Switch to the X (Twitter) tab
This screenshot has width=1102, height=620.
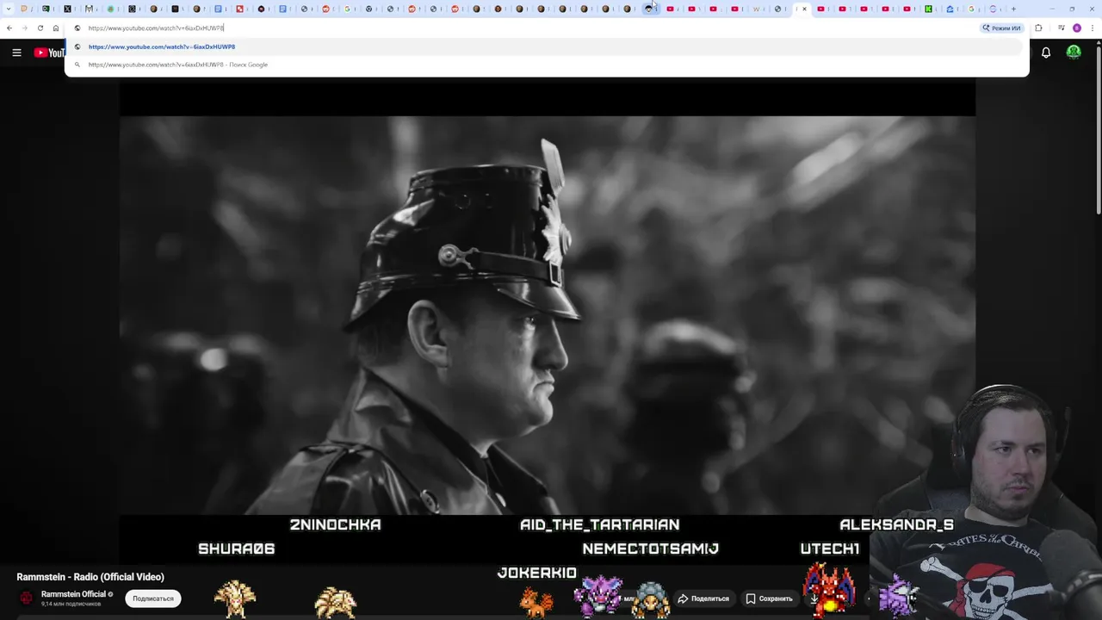(x=67, y=9)
